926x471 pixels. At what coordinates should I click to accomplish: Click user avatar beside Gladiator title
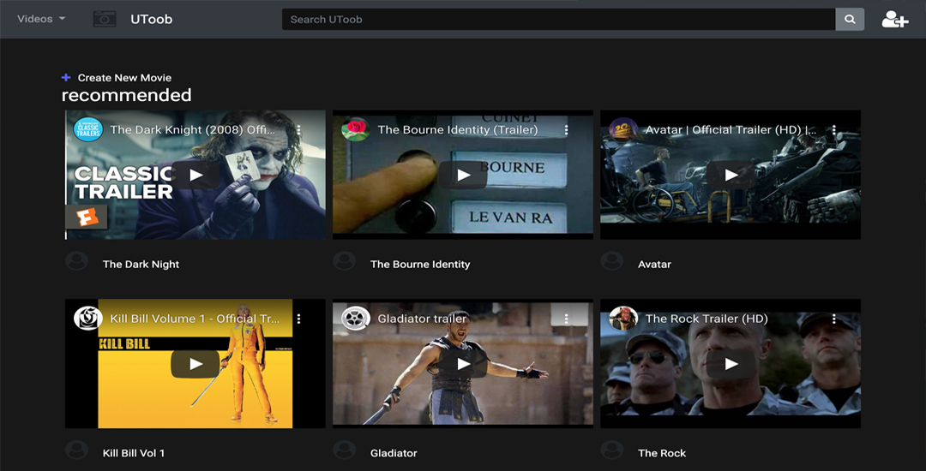coord(345,450)
